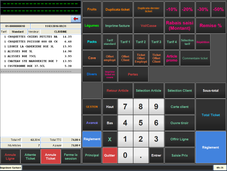Click Imprime facture button

(x=117, y=26)
